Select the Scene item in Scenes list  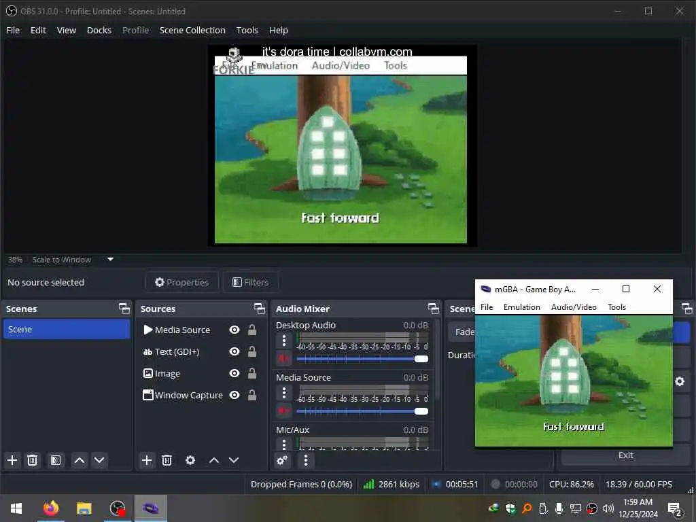67,330
